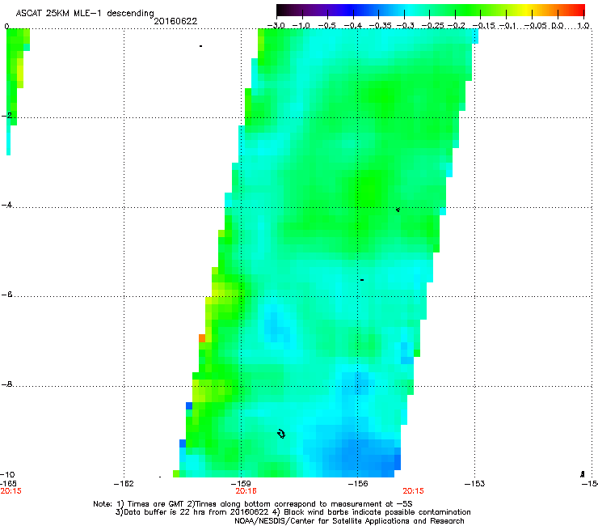Image resolution: width=598 pixels, height=526 pixels.
Task: Click the -1.0 color scale label
Action: point(301,26)
